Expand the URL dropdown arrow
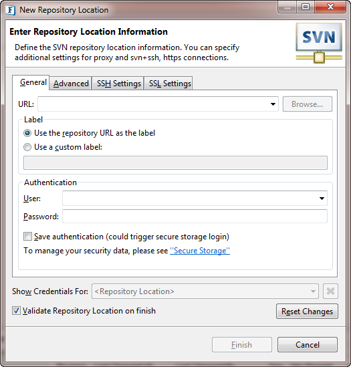Image resolution: width=351 pixels, height=367 pixels. [x=273, y=104]
